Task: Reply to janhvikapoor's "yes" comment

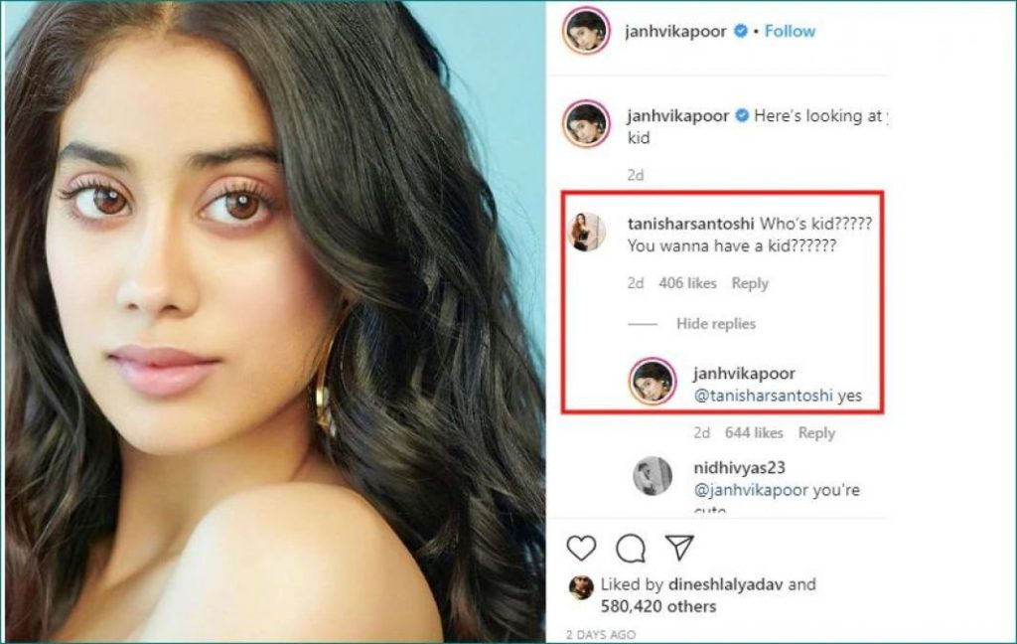Action: point(816,433)
